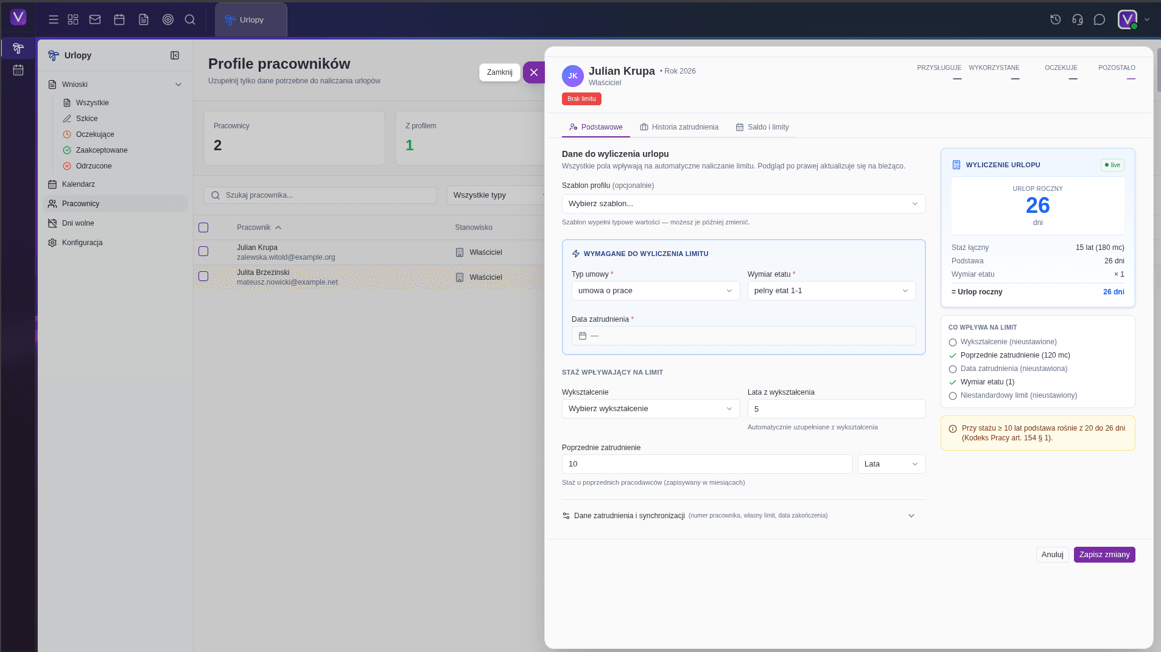
Task: Click the Anuluj button in profile panel
Action: click(x=1051, y=554)
